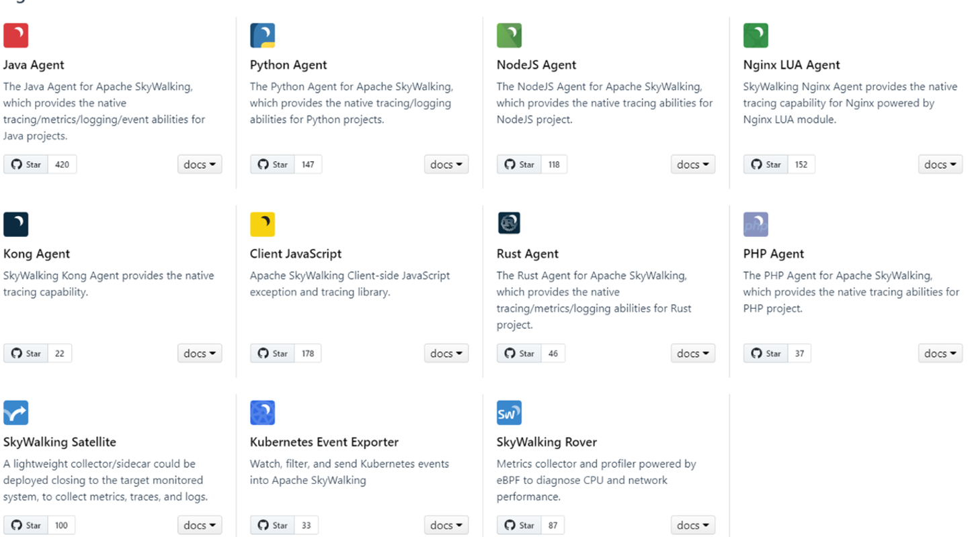This screenshot has width=968, height=537.
Task: View the Kubernetes Event Exporter star count 33
Action: 307,525
